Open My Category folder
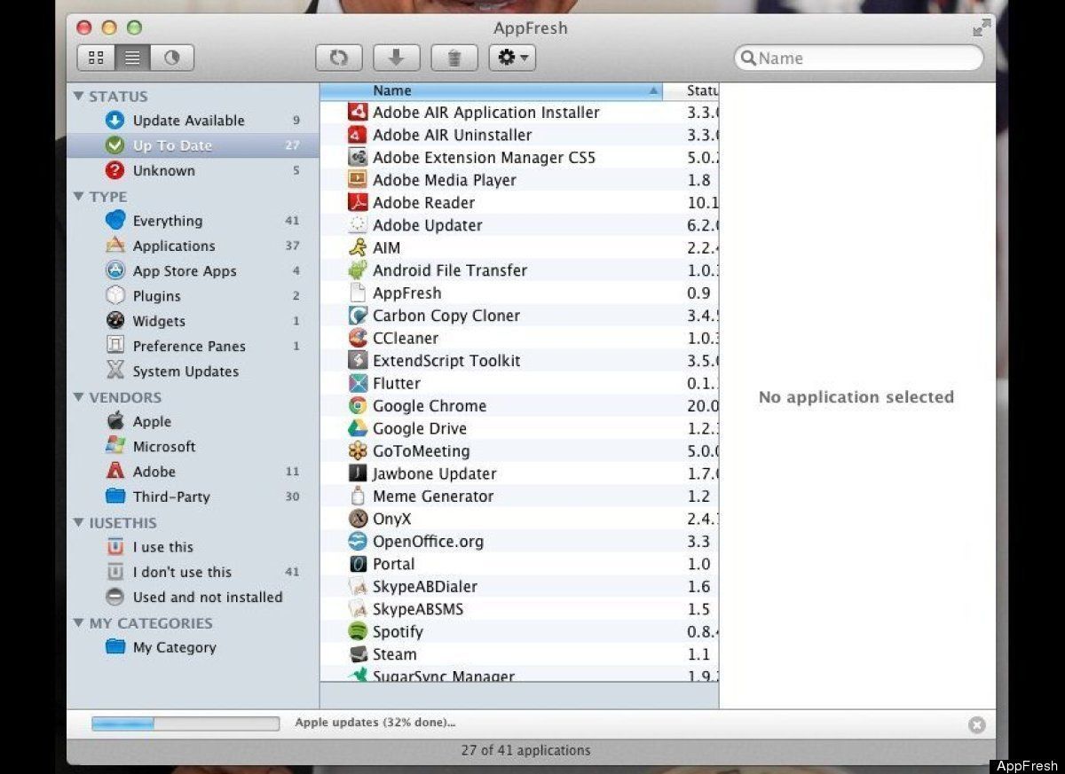 click(193, 647)
